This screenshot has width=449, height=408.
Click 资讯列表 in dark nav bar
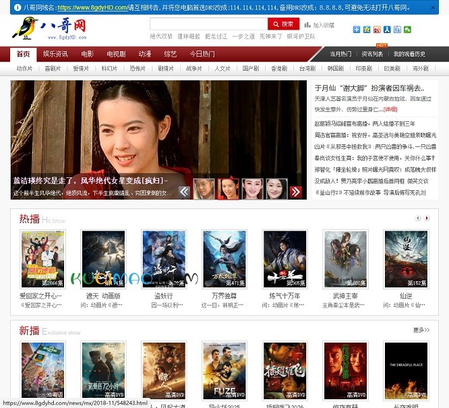click(372, 54)
